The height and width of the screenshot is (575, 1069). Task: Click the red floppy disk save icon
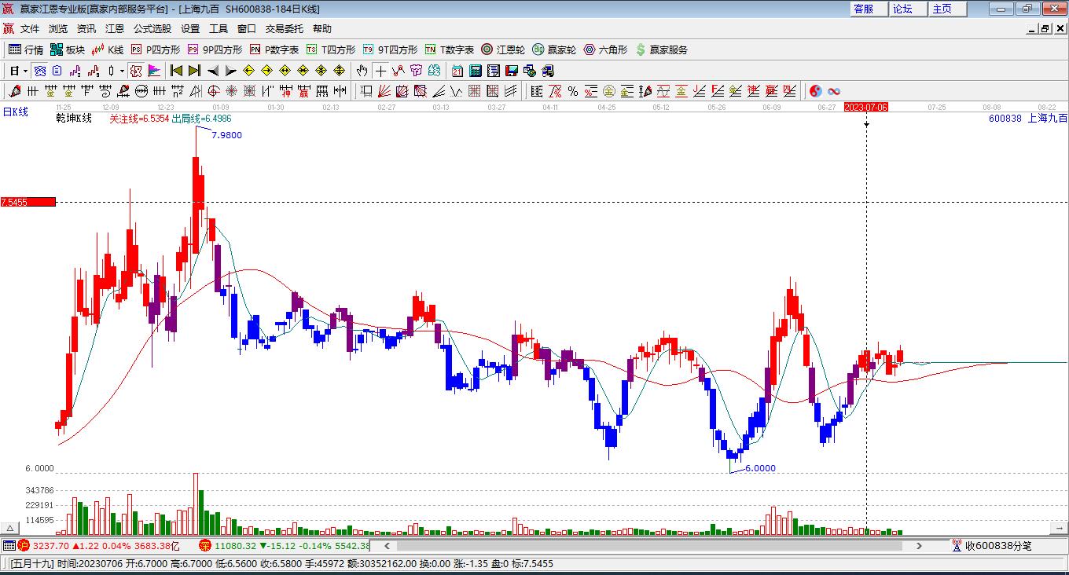click(512, 71)
